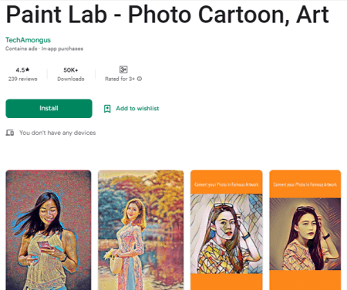The width and height of the screenshot is (347, 290).
Task: Click the star next to 4.5 rating
Action: tap(28, 69)
